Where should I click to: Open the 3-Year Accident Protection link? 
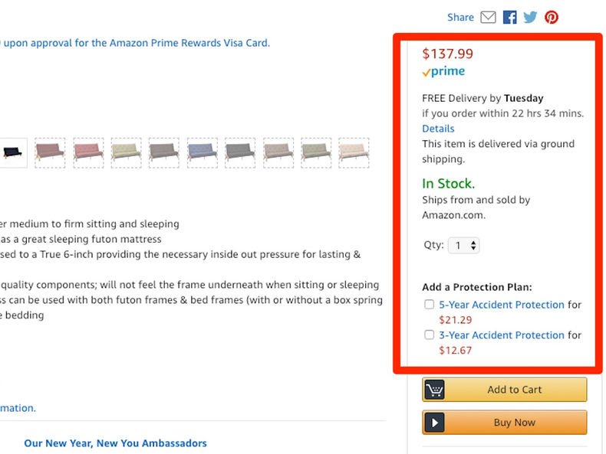coord(502,335)
